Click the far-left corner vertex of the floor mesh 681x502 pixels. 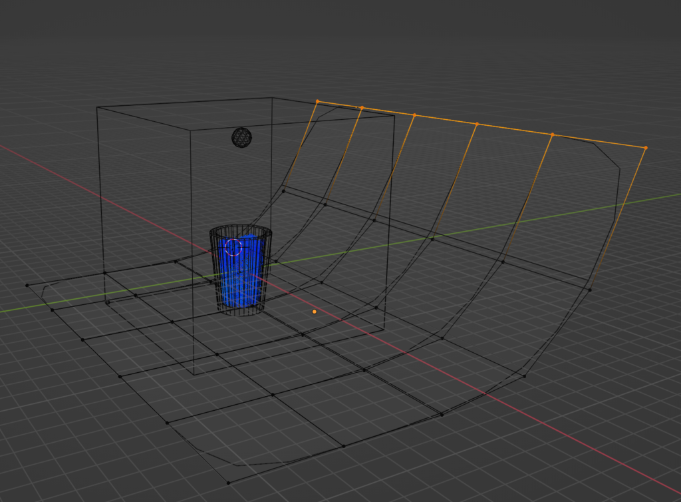click(x=27, y=285)
